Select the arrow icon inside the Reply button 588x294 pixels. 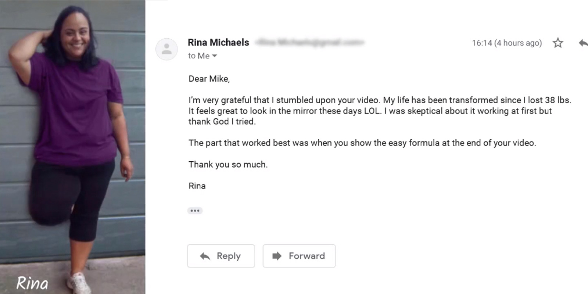pos(205,256)
